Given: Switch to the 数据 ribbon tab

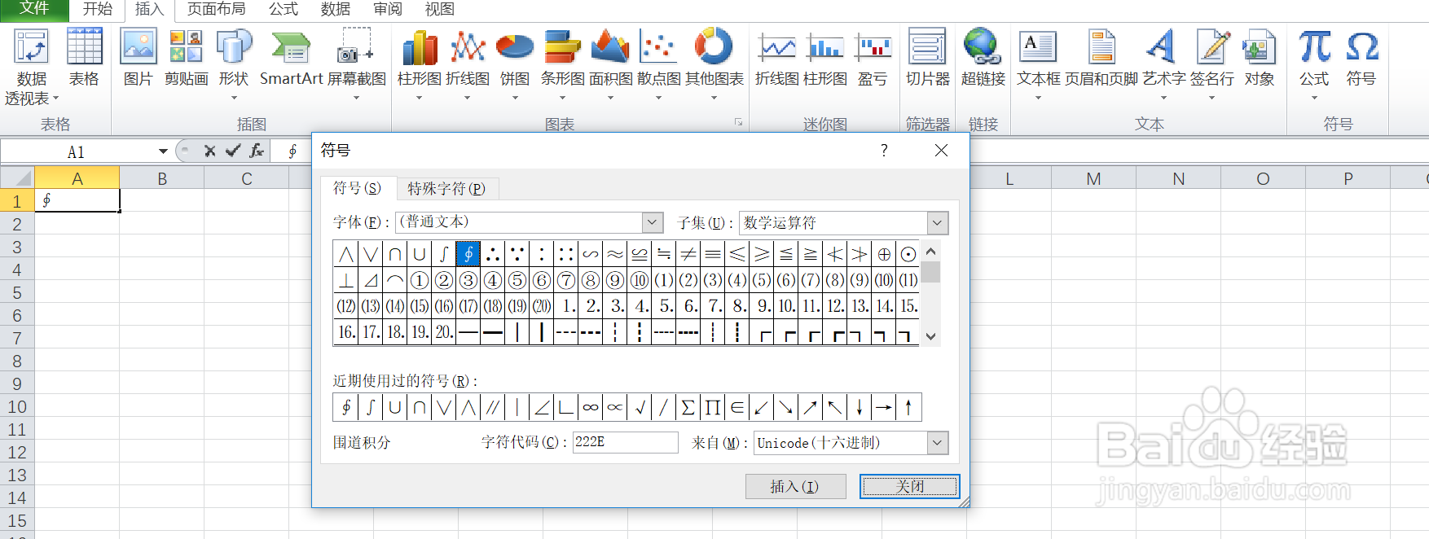Looking at the screenshot, I should (336, 9).
